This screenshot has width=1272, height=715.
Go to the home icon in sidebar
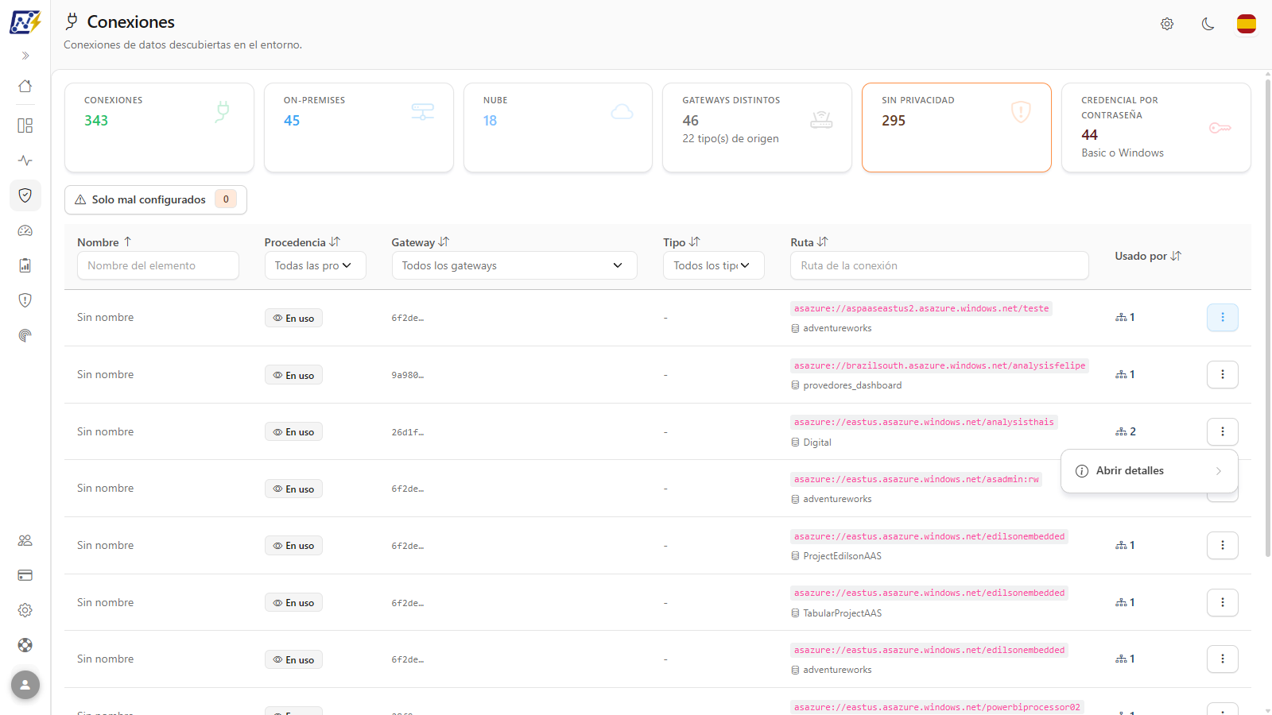25,86
